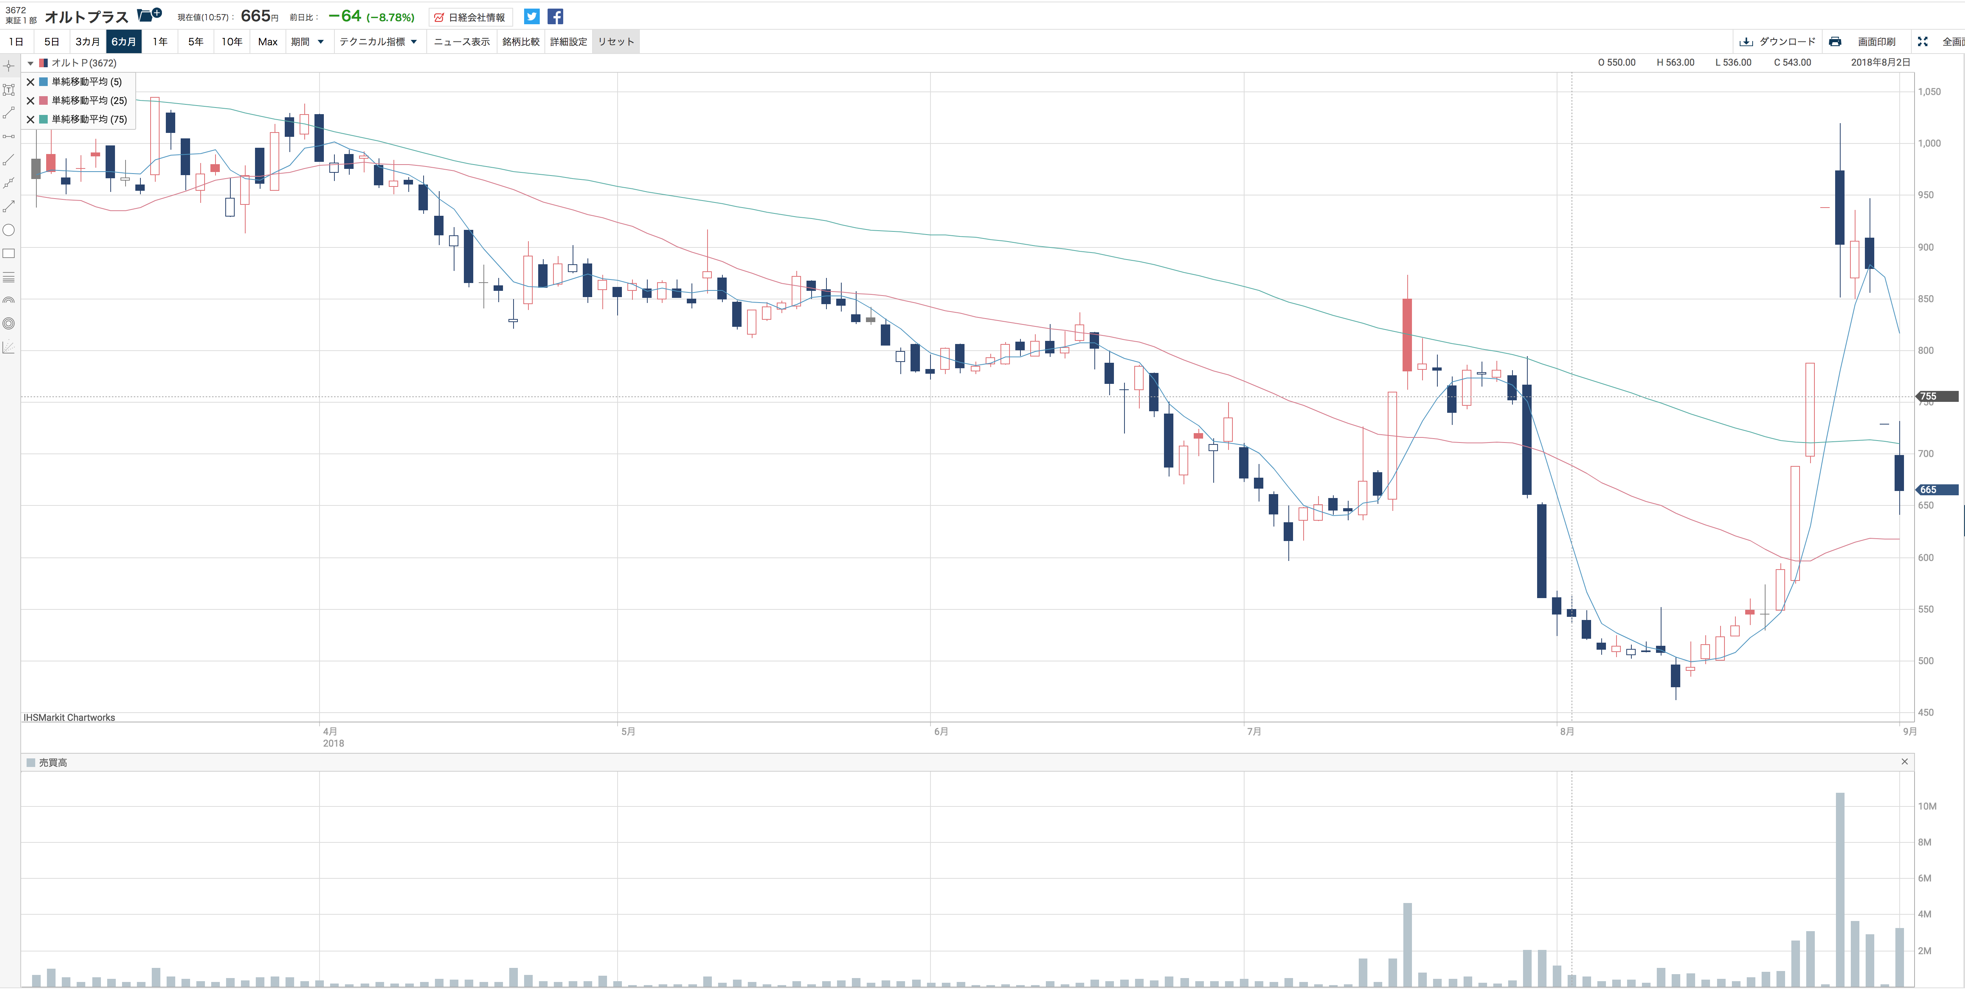The image size is (1965, 989).
Task: Click the 75-day average teal color swatch
Action: [44, 120]
